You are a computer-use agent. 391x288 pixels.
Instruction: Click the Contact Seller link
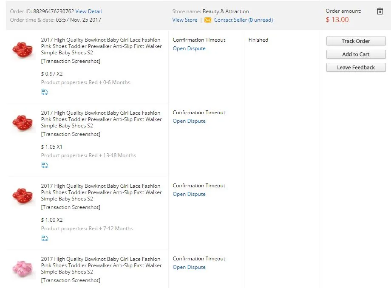pyautogui.click(x=231, y=20)
